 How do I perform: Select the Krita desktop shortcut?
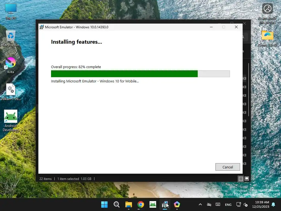pos(11,65)
